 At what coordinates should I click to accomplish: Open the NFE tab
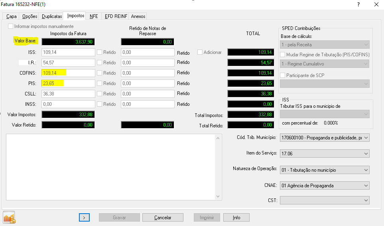click(x=94, y=16)
